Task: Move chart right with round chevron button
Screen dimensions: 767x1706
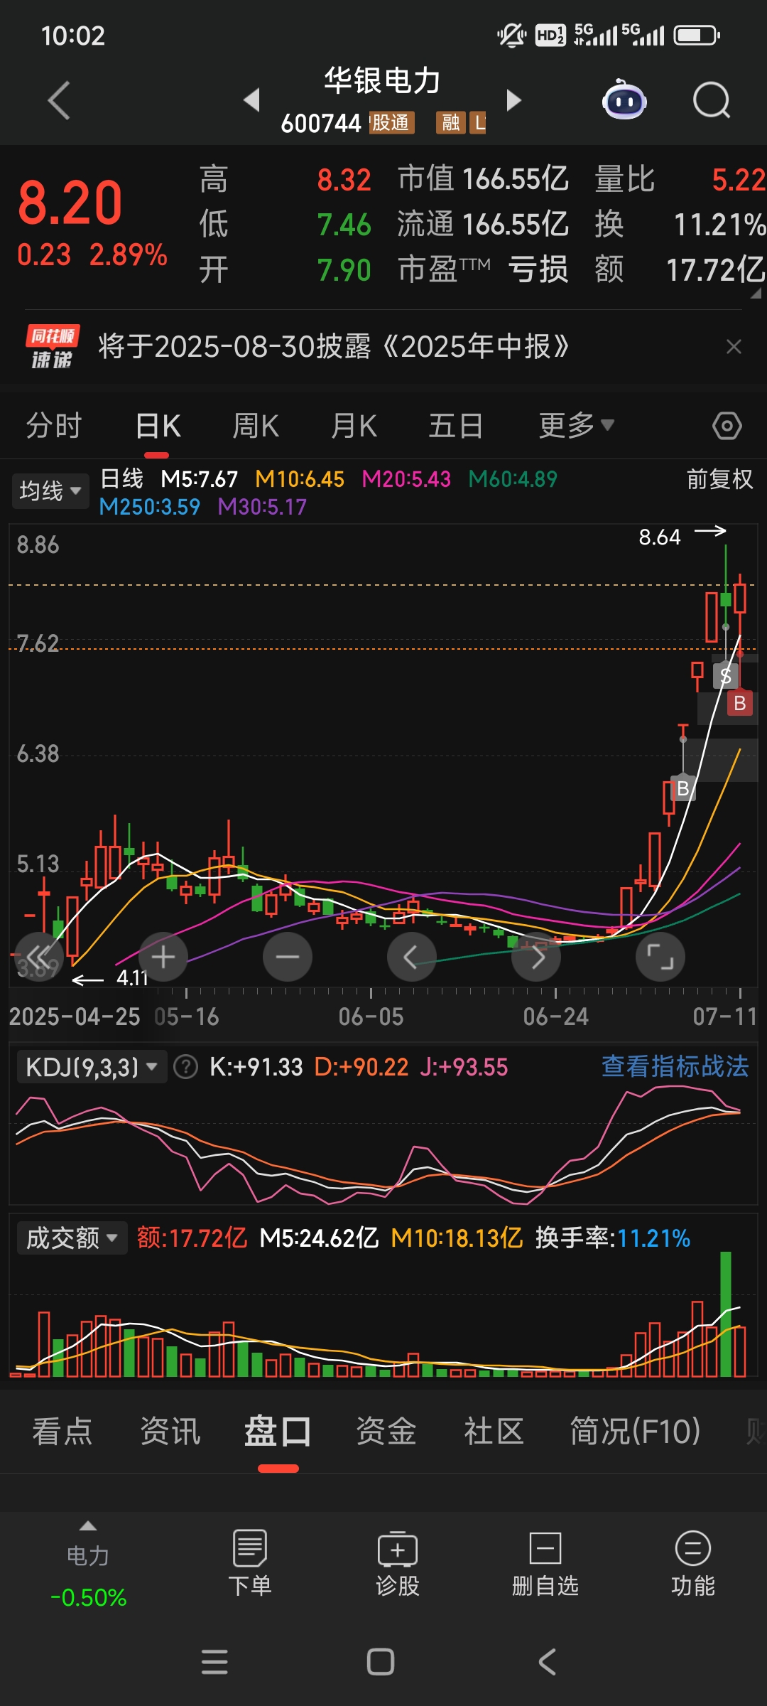Action: point(536,957)
